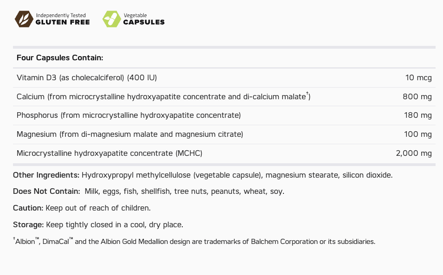
Task: Click the "Storage:" label
Action: 28,224
